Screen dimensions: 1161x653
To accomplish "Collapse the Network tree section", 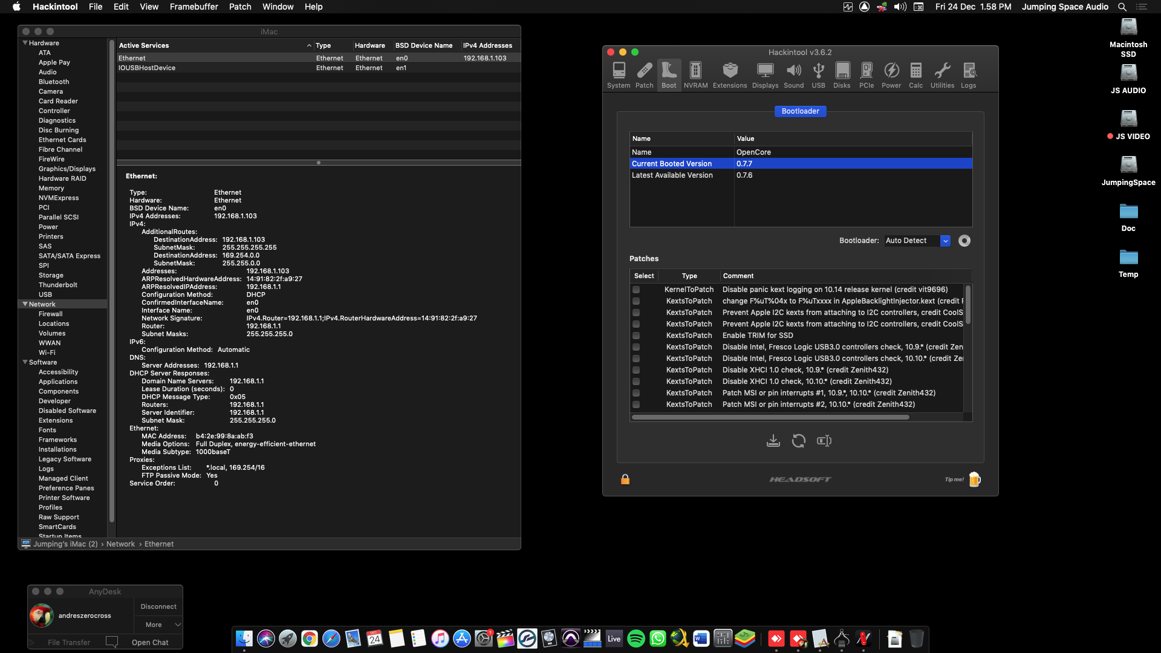I will click(25, 304).
